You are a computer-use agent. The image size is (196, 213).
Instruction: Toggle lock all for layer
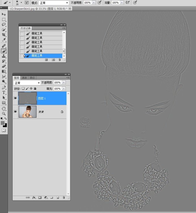pyautogui.click(x=35, y=88)
